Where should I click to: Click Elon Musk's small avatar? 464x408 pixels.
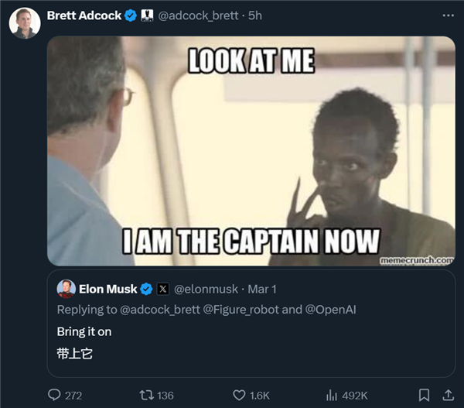(x=66, y=289)
